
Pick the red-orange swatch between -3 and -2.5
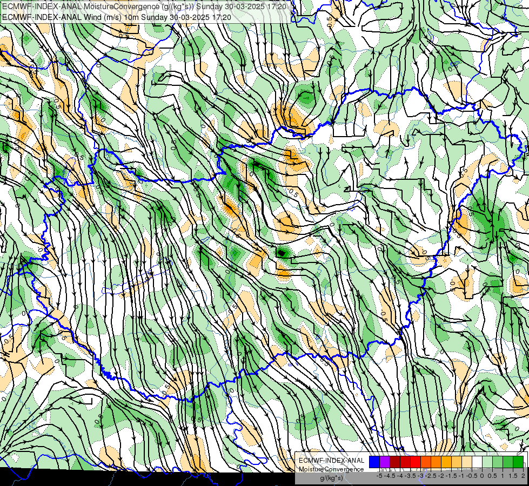click(x=426, y=462)
